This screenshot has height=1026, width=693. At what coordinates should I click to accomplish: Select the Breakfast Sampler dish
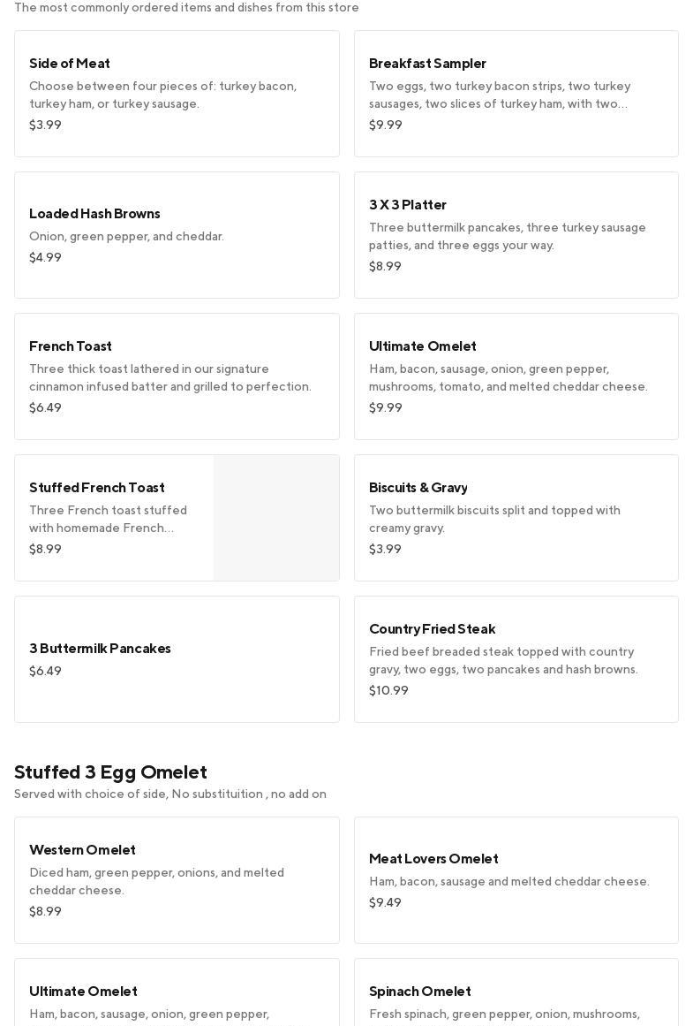516,94
